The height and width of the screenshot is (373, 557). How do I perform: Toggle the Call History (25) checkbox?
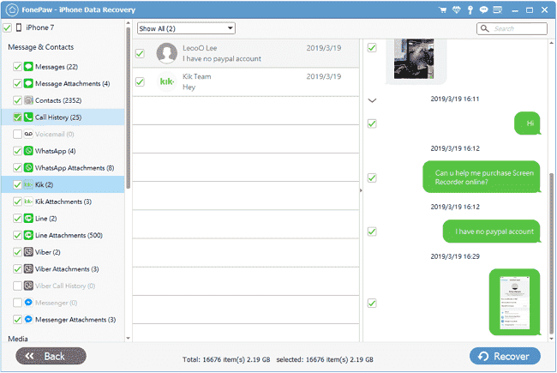pyautogui.click(x=17, y=117)
